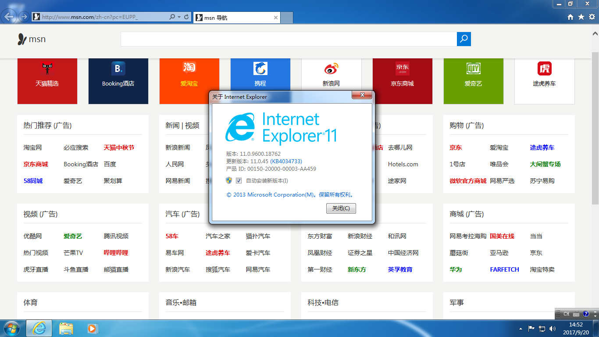The image size is (599, 337).
Task: Click the Windows Start orb
Action: (12, 328)
